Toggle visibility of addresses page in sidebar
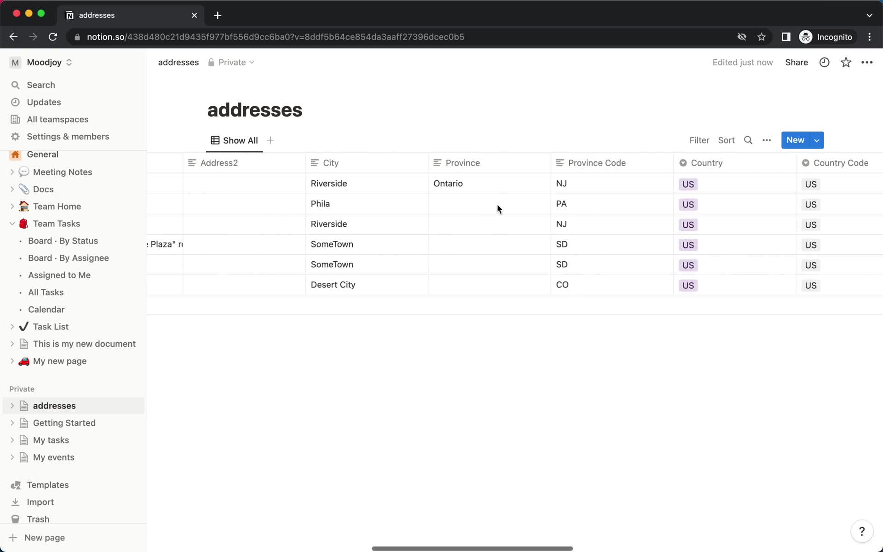This screenshot has width=883, height=552. coord(13,405)
